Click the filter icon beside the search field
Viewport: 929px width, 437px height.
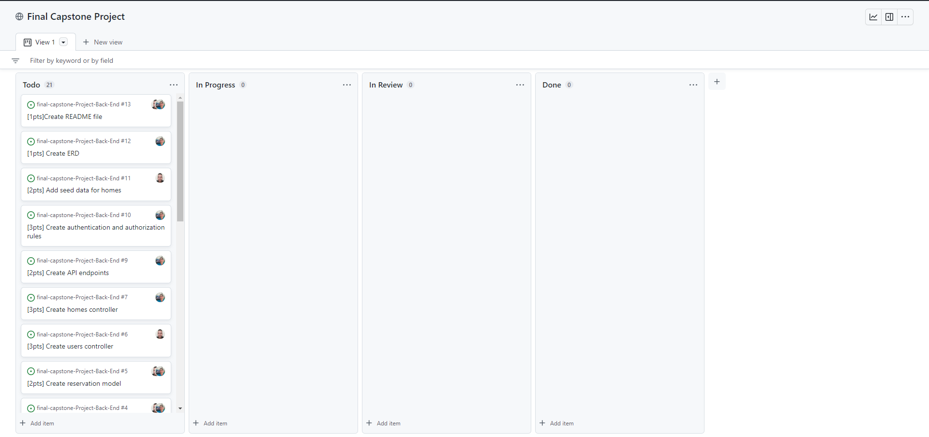click(15, 60)
